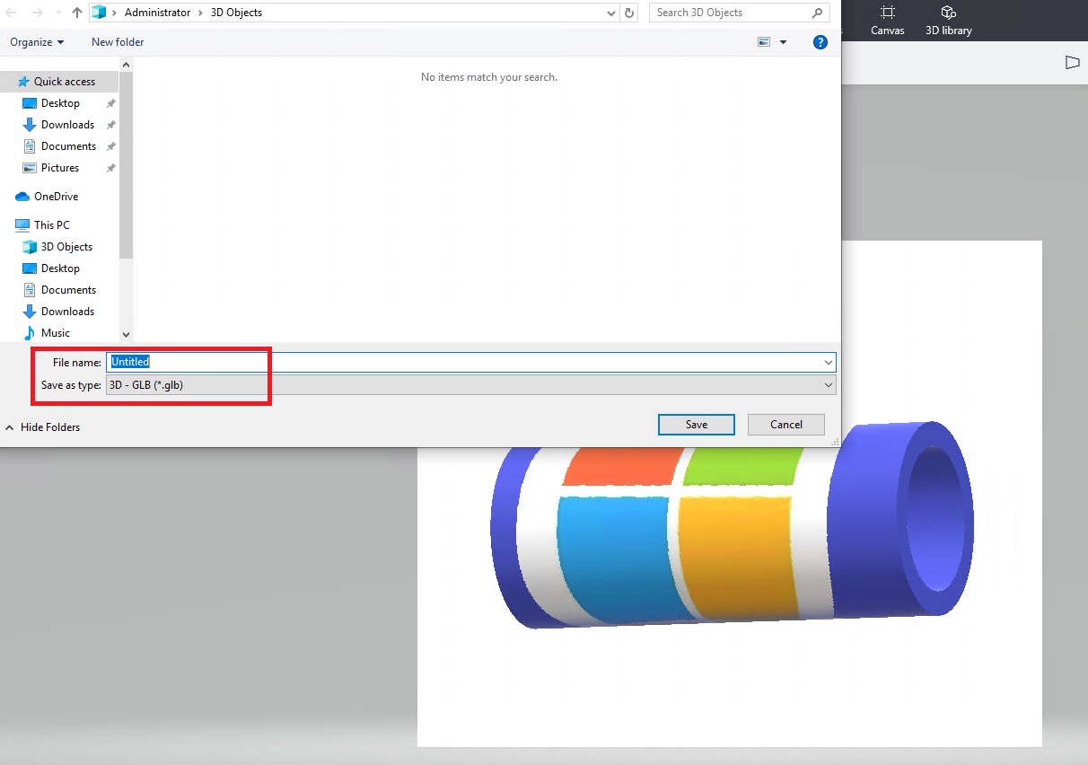Click the Cancel button
Screen dimensions: 1088x765
(786, 425)
